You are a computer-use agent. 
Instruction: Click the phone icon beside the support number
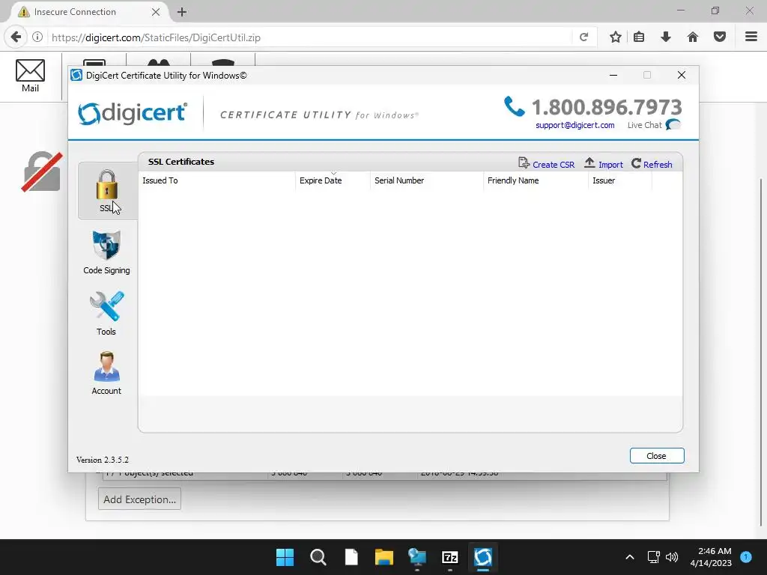tap(514, 106)
